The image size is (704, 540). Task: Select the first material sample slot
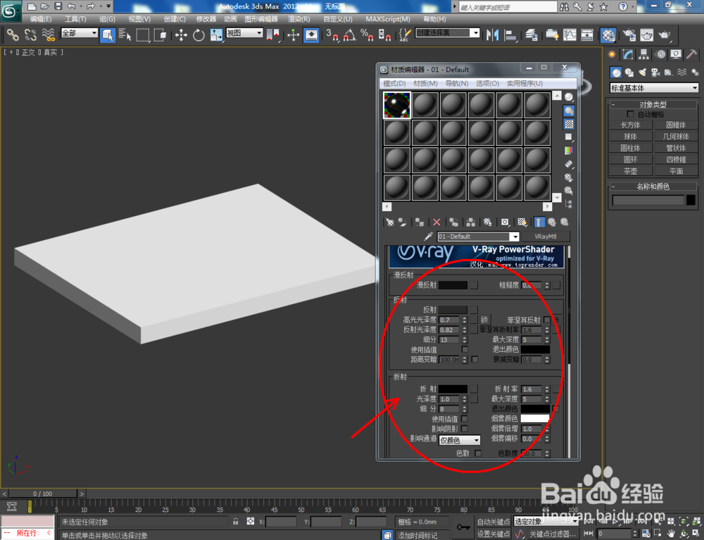396,105
